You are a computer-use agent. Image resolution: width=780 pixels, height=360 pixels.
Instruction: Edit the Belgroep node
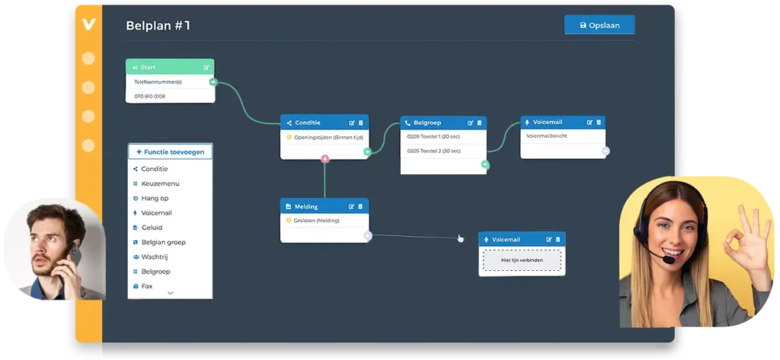click(x=471, y=123)
